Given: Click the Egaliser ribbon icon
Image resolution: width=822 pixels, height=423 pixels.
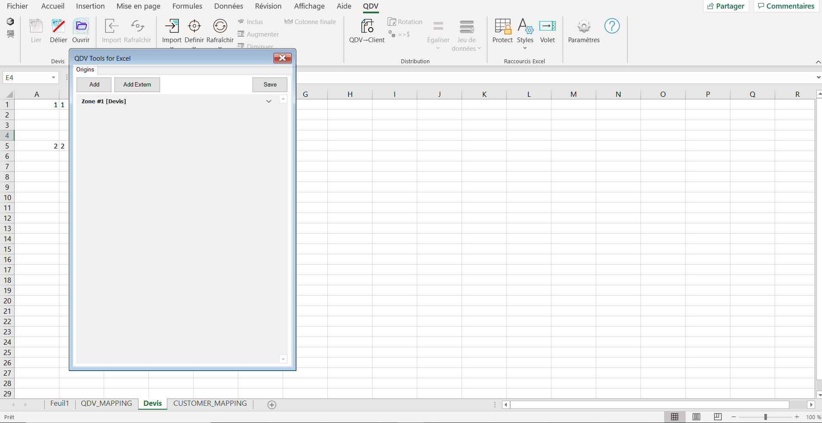Looking at the screenshot, I should coord(438,26).
